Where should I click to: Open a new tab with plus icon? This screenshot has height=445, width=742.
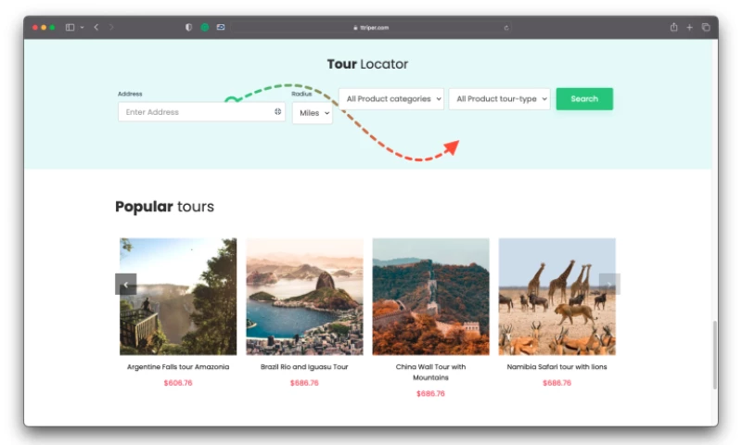coord(689,28)
